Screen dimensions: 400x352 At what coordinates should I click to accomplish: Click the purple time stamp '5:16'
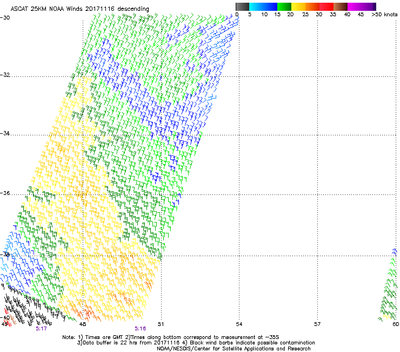[141, 329]
